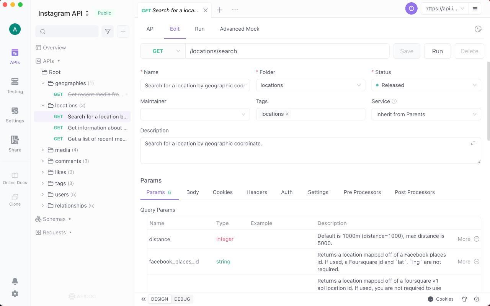490x306 pixels.
Task: Open the environment dropdown https://api.i...
Action: point(444,8)
